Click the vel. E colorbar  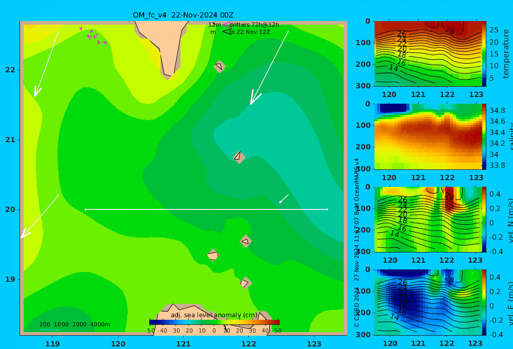484,302
